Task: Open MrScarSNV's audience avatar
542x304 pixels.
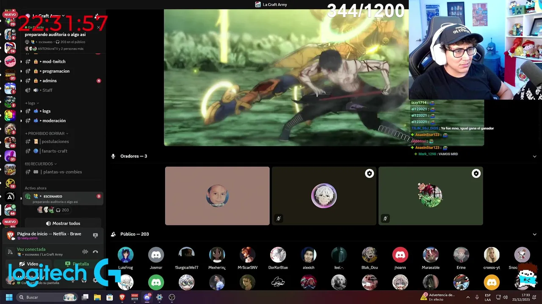Action: point(247,255)
